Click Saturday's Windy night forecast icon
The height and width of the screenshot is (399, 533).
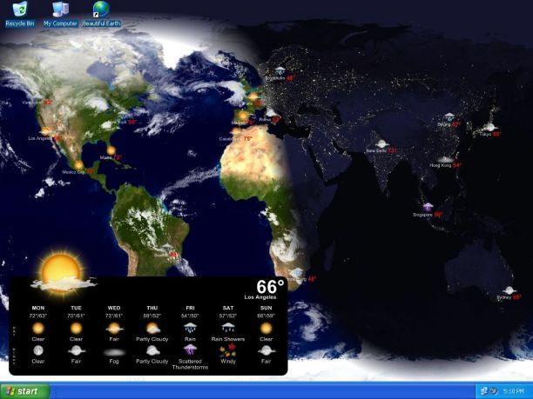pyautogui.click(x=228, y=350)
